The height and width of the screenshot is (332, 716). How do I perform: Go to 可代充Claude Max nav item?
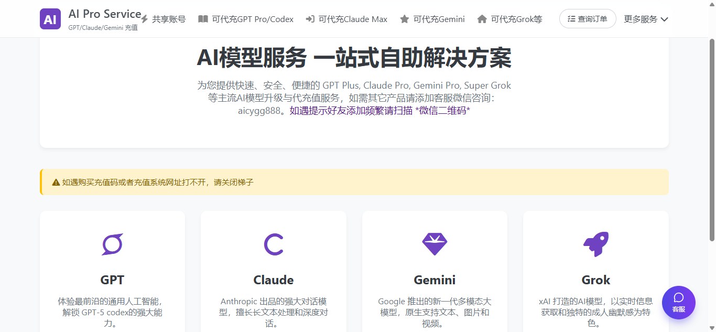(x=346, y=19)
